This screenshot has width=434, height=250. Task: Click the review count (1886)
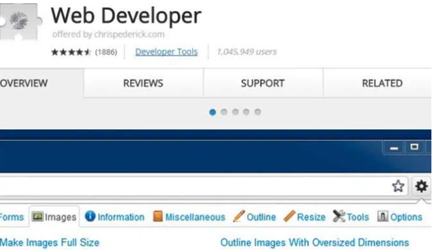(x=106, y=52)
